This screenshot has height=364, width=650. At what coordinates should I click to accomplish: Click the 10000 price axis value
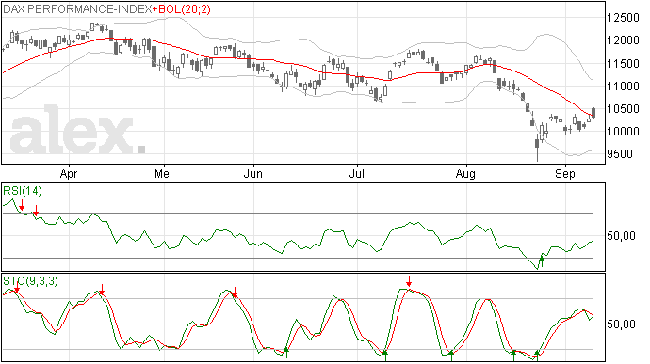point(623,132)
